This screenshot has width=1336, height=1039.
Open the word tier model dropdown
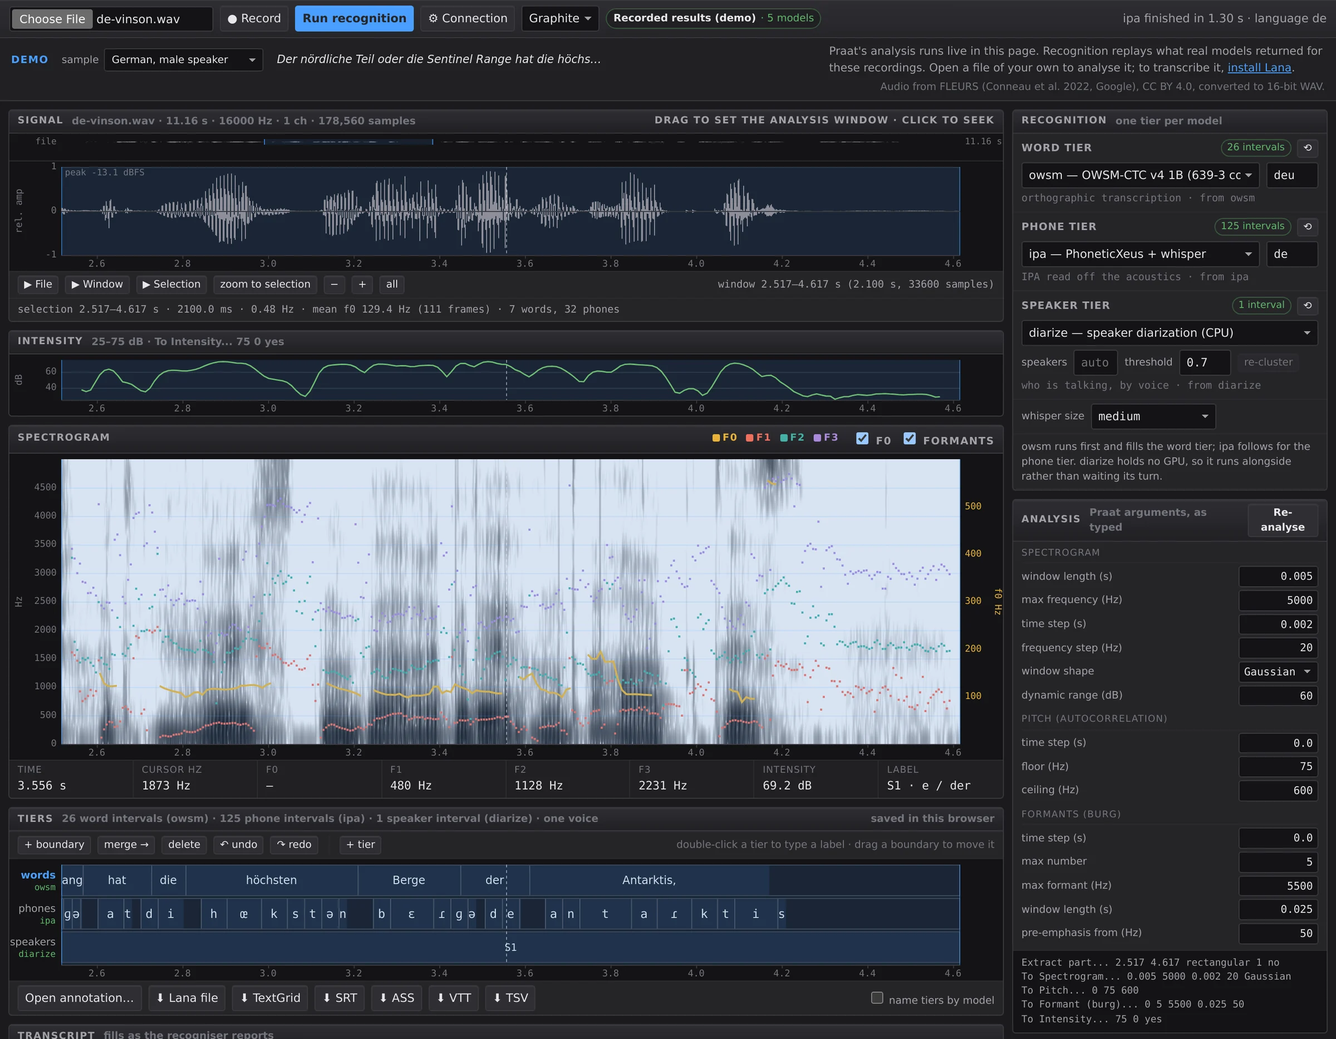pos(1140,175)
